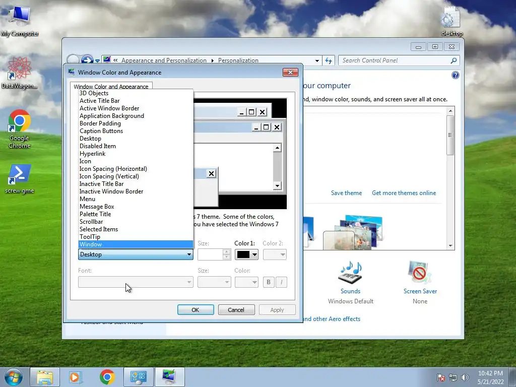Select the highlighted Window list entry
The image size is (516, 387).
pos(136,244)
